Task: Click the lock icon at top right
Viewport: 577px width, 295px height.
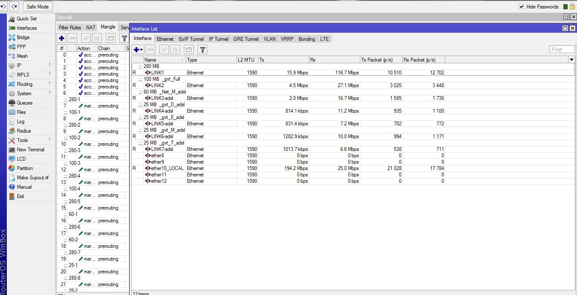Action: click(573, 6)
